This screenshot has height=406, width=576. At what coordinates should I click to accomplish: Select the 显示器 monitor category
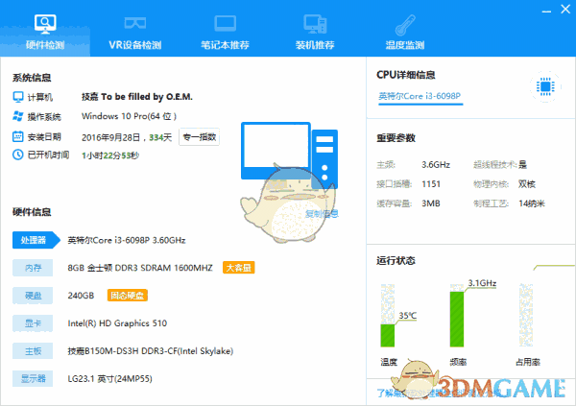[33, 378]
